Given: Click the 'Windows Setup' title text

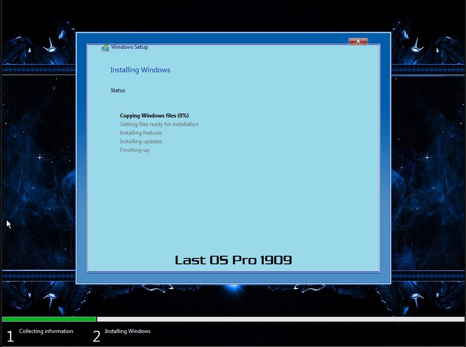Looking at the screenshot, I should 130,47.
